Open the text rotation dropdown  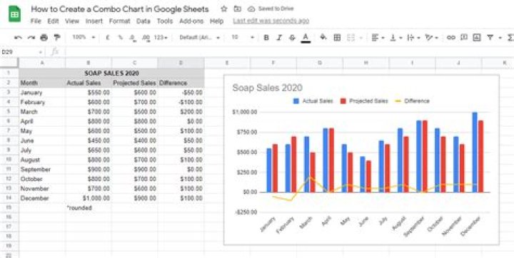coord(432,38)
